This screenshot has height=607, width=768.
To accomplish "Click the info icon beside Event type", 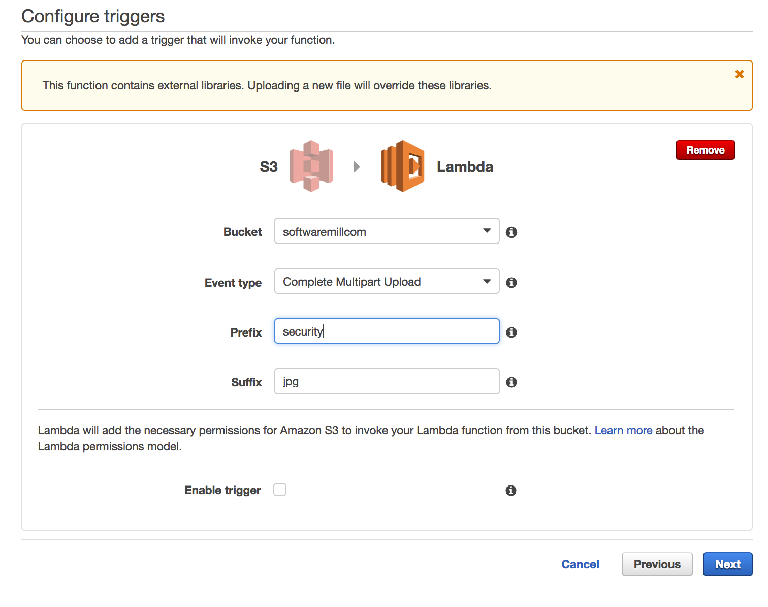I will pos(511,282).
